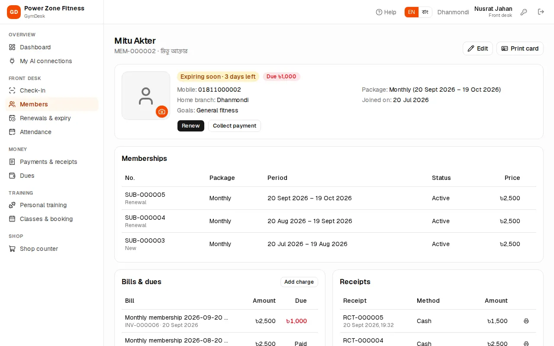Click Nusrat Jahan user name
The width and height of the screenshot is (554, 346).
[x=493, y=9]
